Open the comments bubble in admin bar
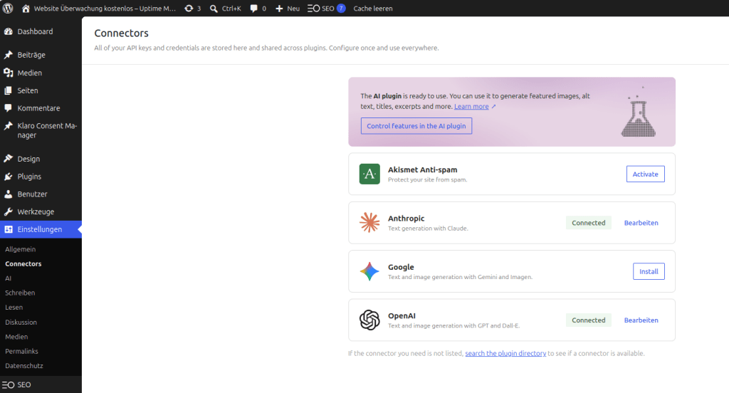 (x=254, y=9)
